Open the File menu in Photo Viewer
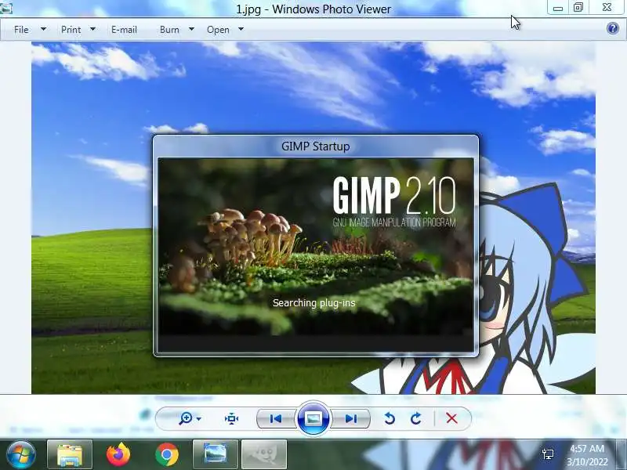 21,30
